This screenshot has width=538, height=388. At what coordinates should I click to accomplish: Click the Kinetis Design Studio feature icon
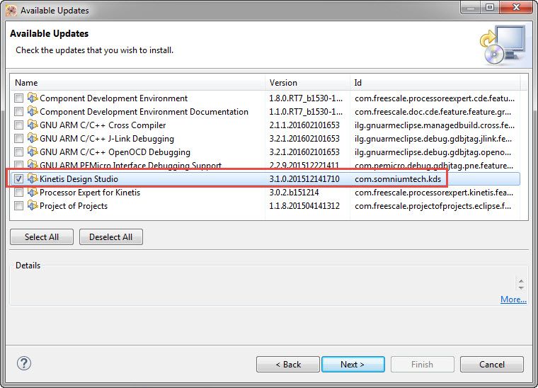click(x=33, y=178)
